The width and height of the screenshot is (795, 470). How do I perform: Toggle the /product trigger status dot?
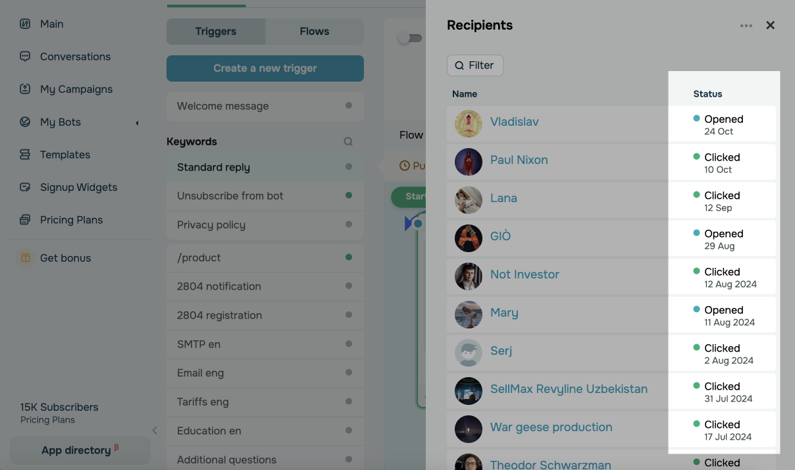pyautogui.click(x=349, y=257)
